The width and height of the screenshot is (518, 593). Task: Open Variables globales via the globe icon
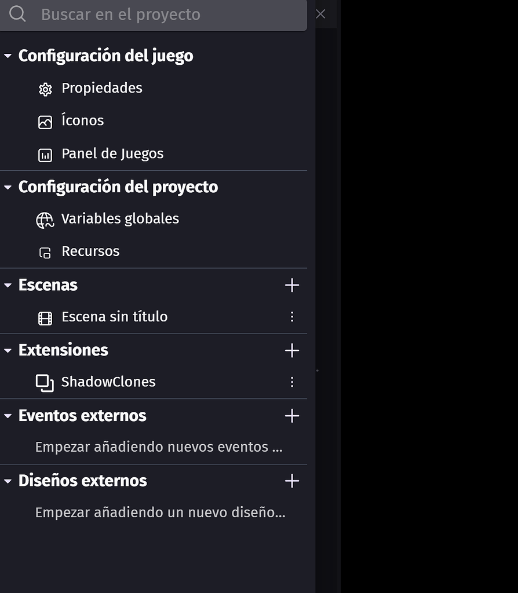tap(45, 219)
